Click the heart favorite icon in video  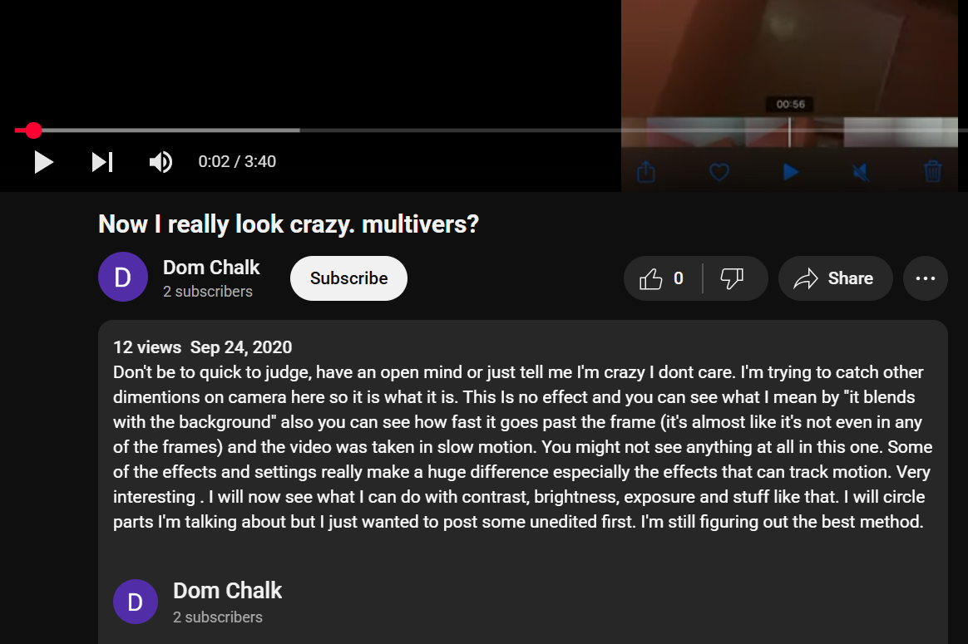pos(719,171)
